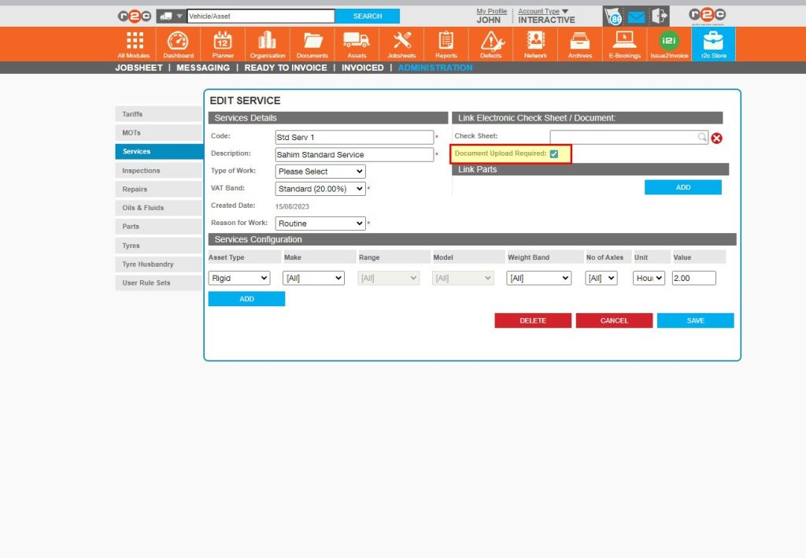The height and width of the screenshot is (558, 806).
Task: Select User Rule Sets in sidebar
Action: click(159, 283)
